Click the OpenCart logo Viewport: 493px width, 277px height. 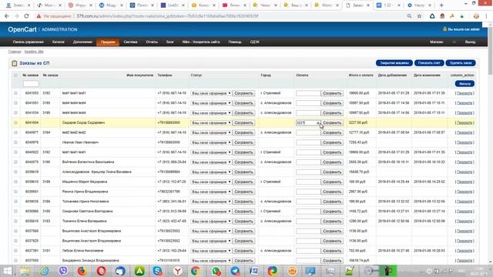tap(22, 29)
